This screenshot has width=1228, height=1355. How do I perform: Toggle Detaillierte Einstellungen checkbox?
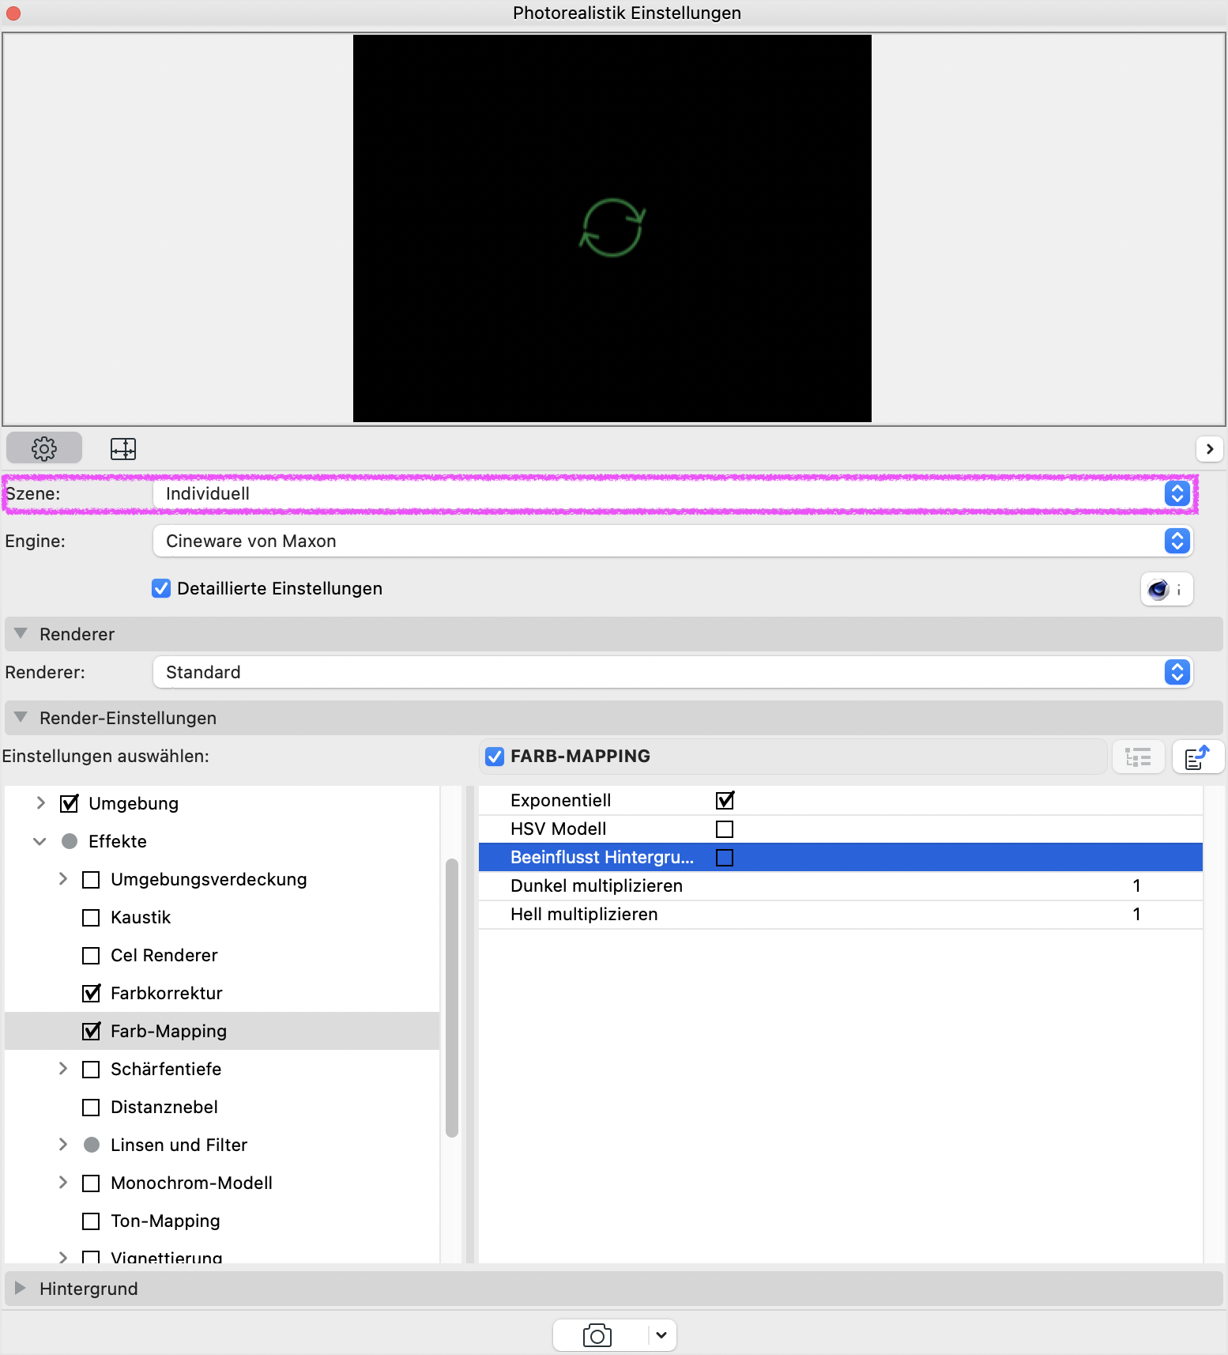[161, 588]
